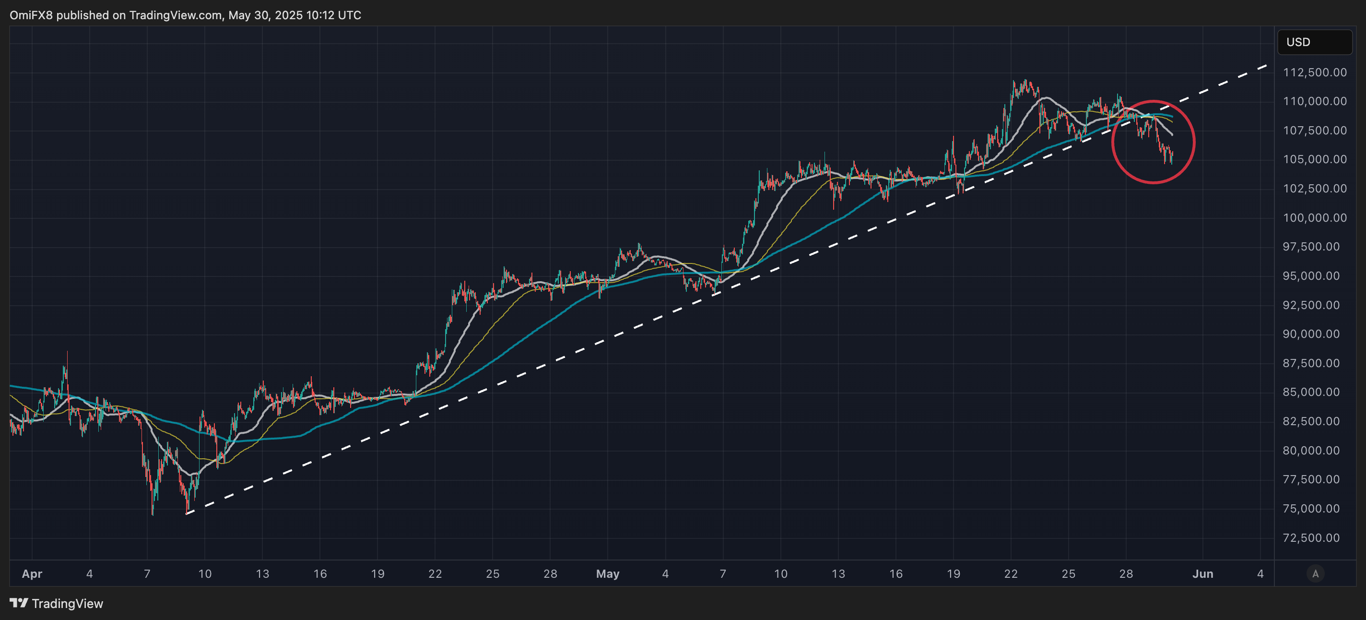The width and height of the screenshot is (1366, 620).
Task: Click the 100,000.00 price axis label
Action: coord(1314,217)
